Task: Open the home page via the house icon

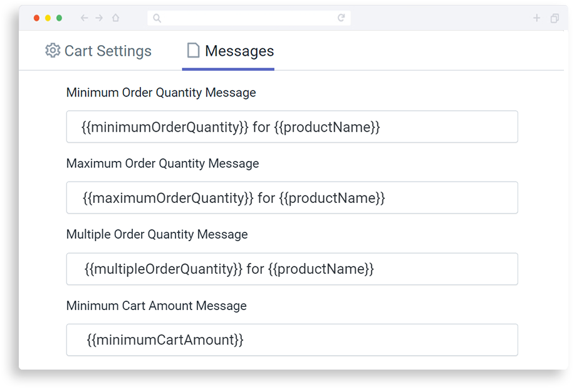Action: 116,18
